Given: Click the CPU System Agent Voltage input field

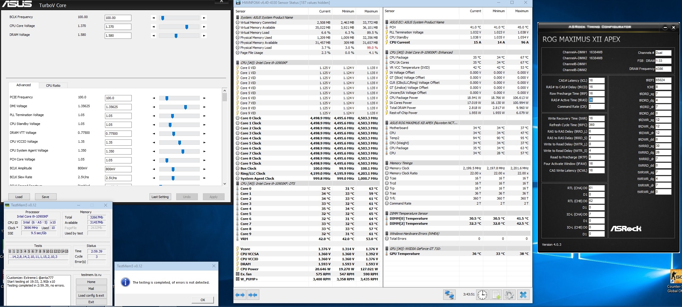Looking at the screenshot, I should coord(118,151).
